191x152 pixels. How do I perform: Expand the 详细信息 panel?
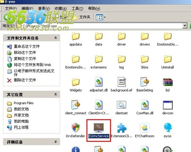tap(55, 142)
